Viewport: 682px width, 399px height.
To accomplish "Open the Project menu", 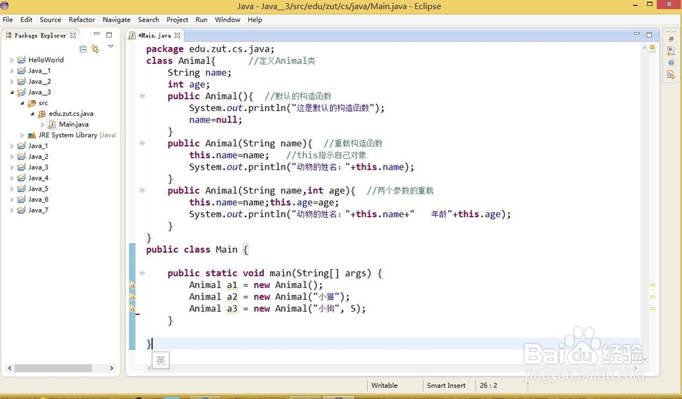I will (177, 20).
